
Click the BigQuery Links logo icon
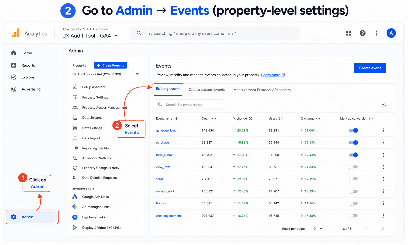(75, 217)
